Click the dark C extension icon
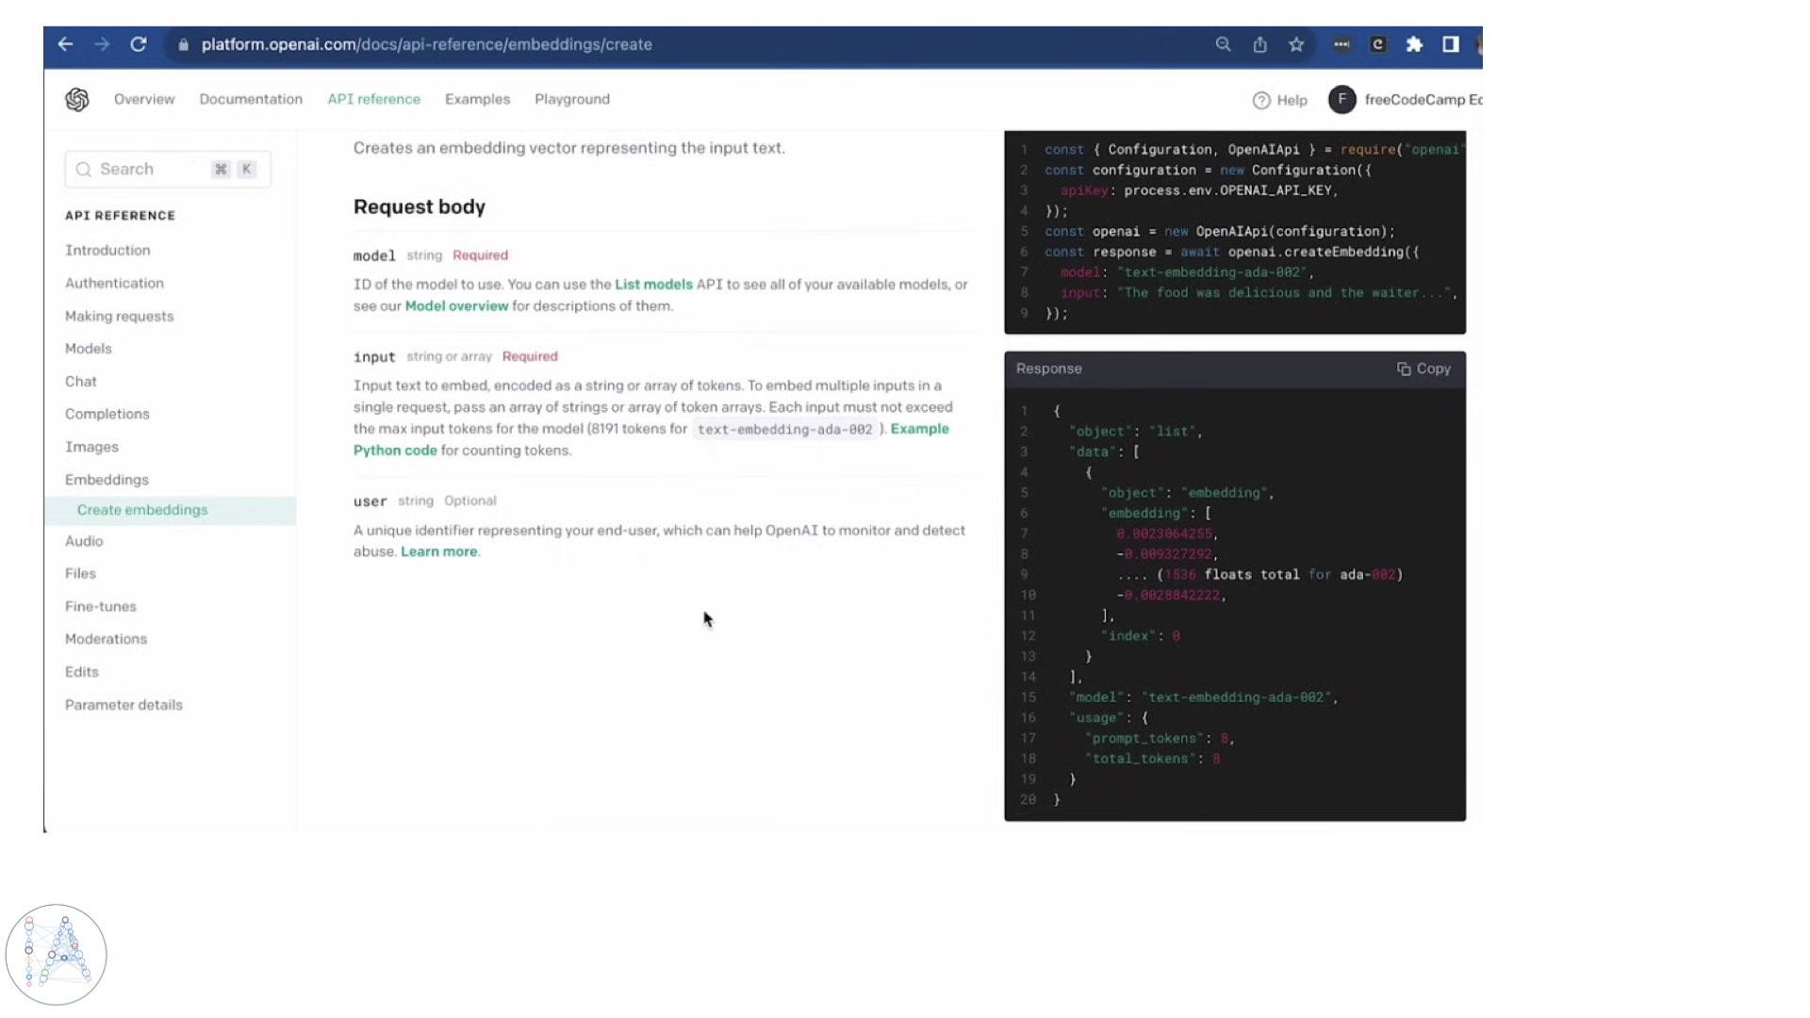The width and height of the screenshot is (1810, 1018). coord(1377,44)
